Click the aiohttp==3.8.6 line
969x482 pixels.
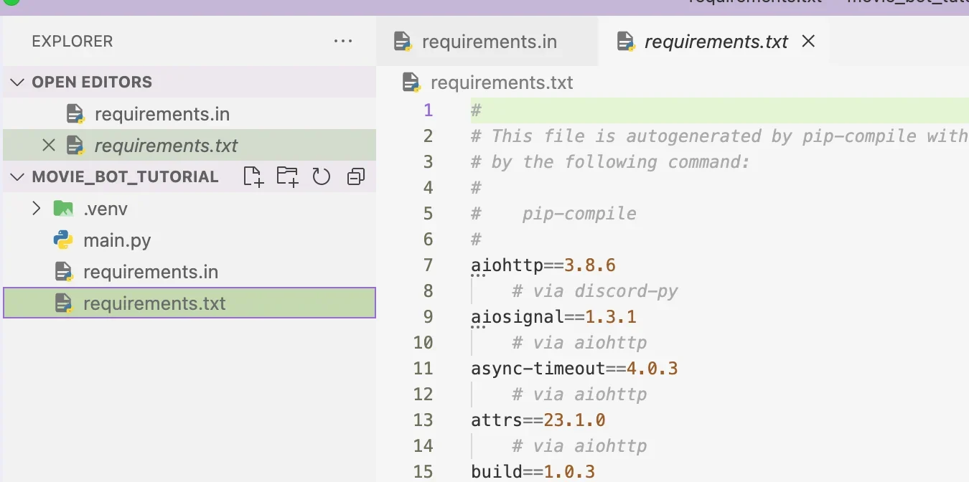pyautogui.click(x=543, y=265)
